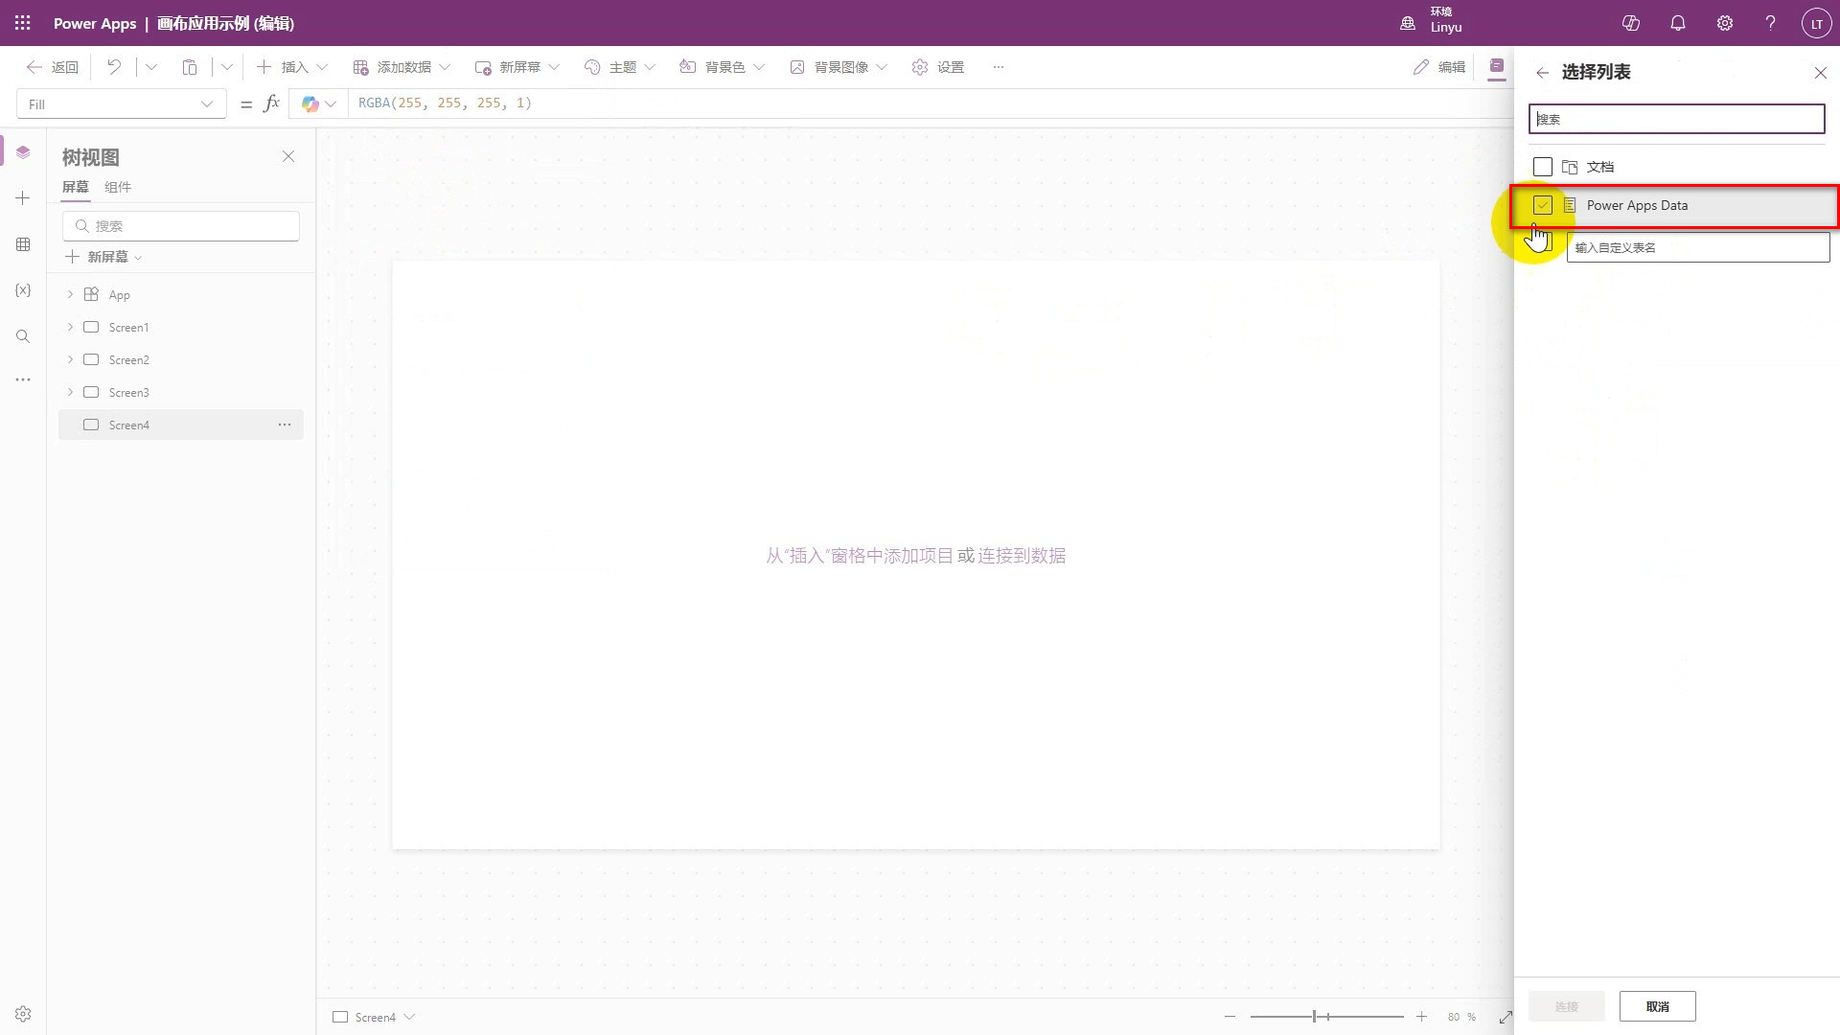Screen dimensions: 1840x1035
Task: Click the zoom slider track
Action: (x=1361, y=1017)
